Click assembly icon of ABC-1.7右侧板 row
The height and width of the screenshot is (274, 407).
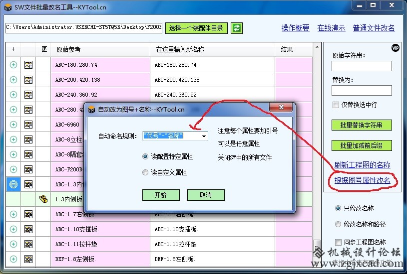pos(28,214)
